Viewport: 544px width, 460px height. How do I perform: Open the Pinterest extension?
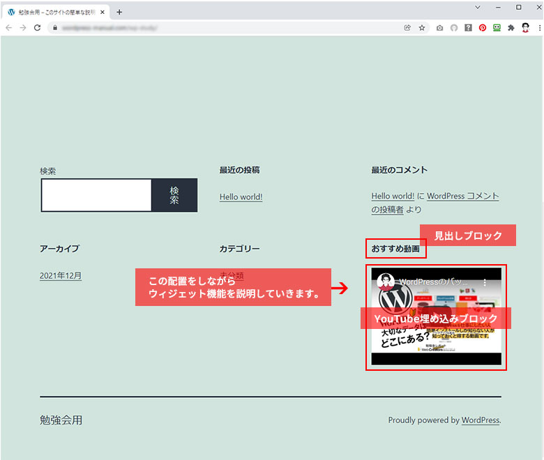pyautogui.click(x=483, y=28)
